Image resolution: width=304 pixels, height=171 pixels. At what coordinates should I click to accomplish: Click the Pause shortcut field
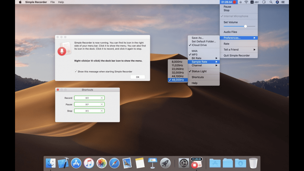(89, 104)
